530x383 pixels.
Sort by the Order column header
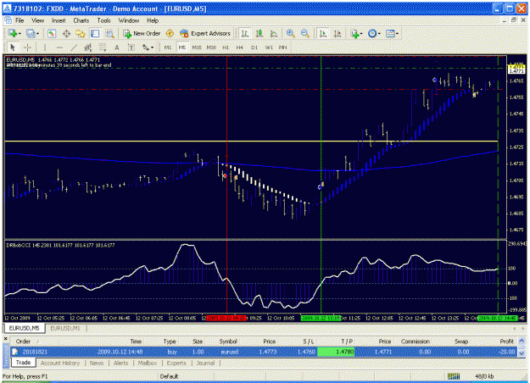(23, 341)
